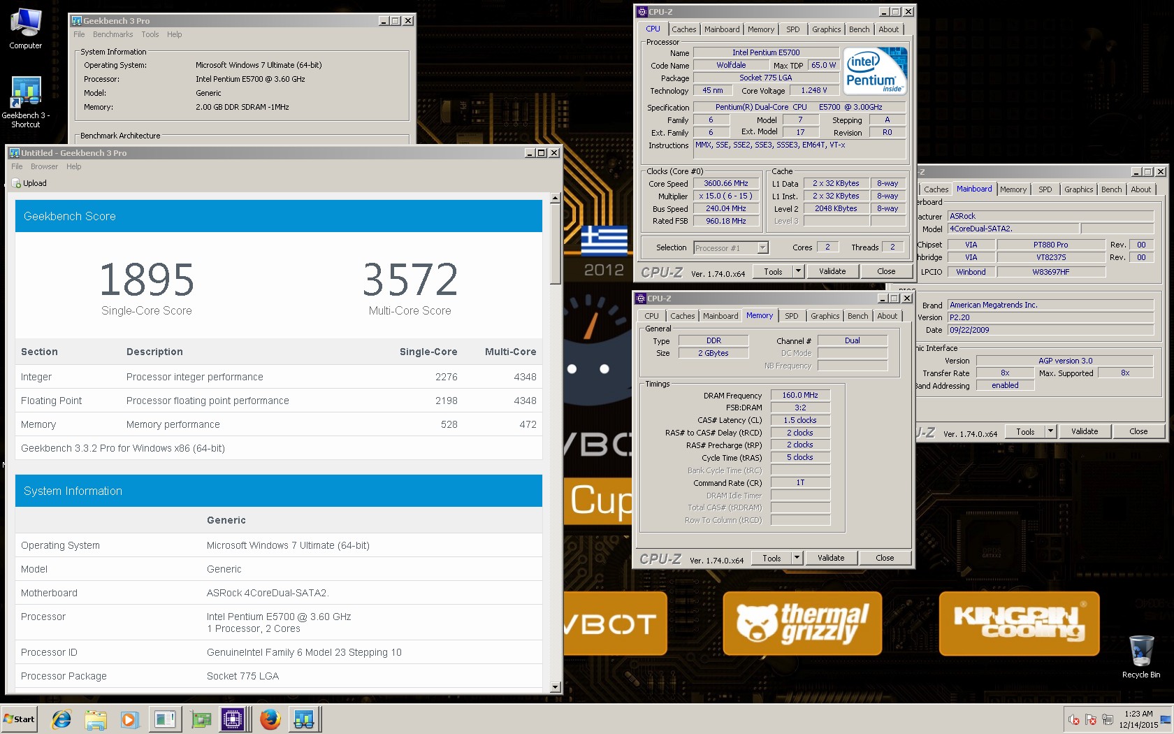This screenshot has height=734, width=1174.
Task: Click Single-Core score 1895
Action: (x=147, y=280)
